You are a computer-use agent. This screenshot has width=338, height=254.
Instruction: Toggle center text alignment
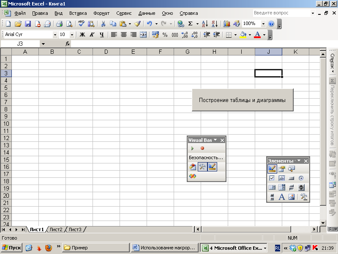124,35
